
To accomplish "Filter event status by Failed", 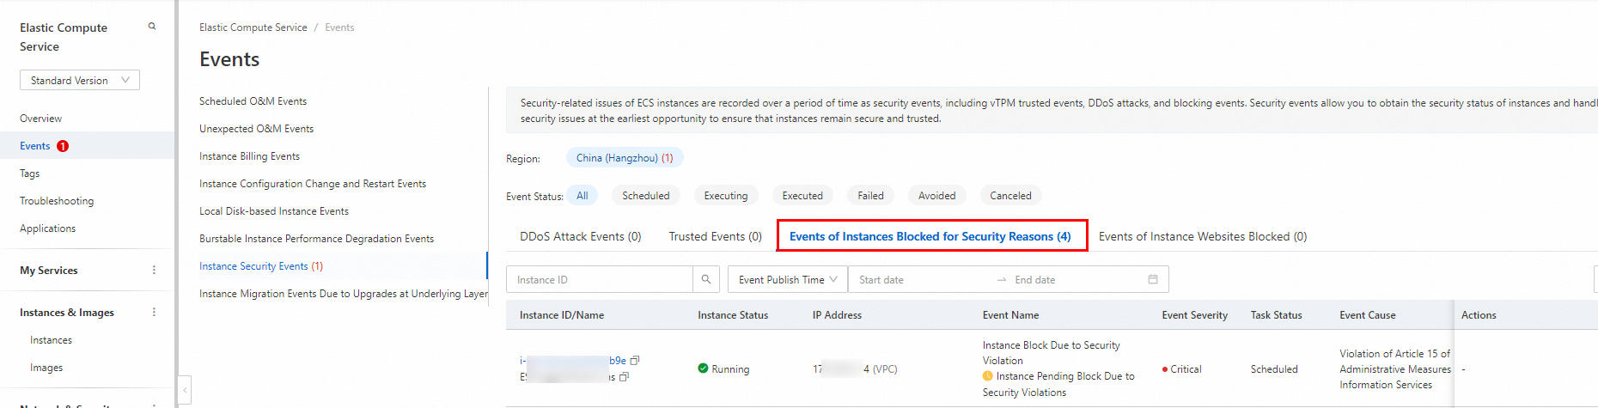I will point(870,196).
